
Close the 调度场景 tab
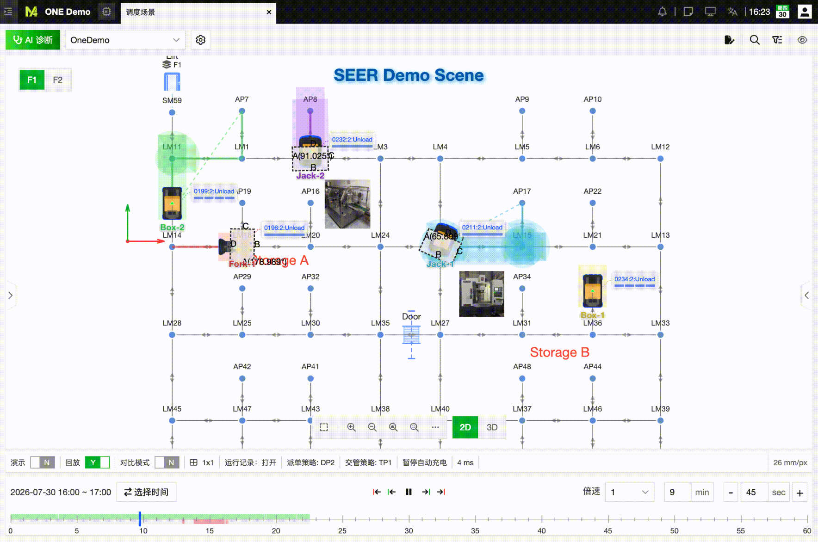(269, 12)
